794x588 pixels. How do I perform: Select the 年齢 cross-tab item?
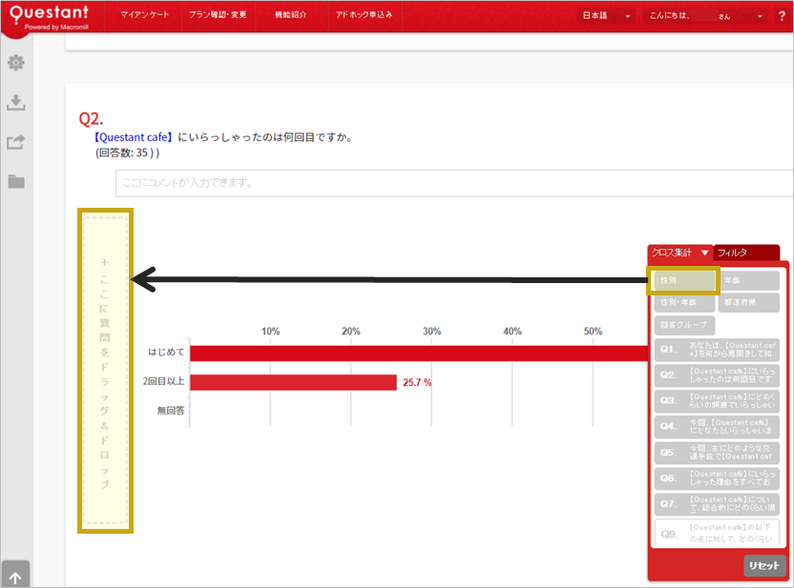point(748,280)
